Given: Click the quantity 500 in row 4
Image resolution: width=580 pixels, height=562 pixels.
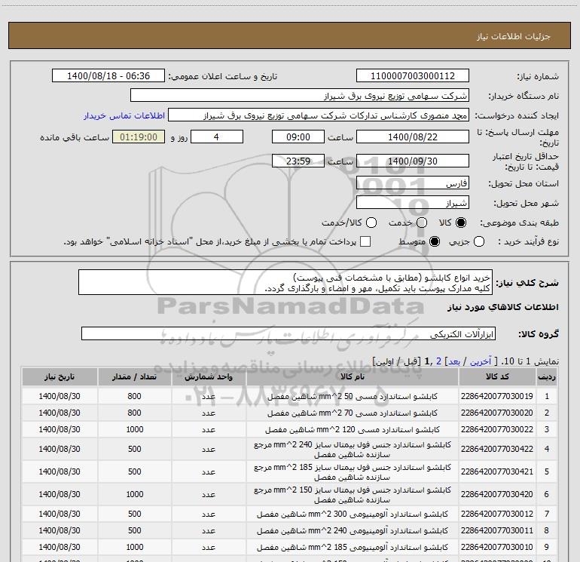Looking at the screenshot, I should pos(134,449).
